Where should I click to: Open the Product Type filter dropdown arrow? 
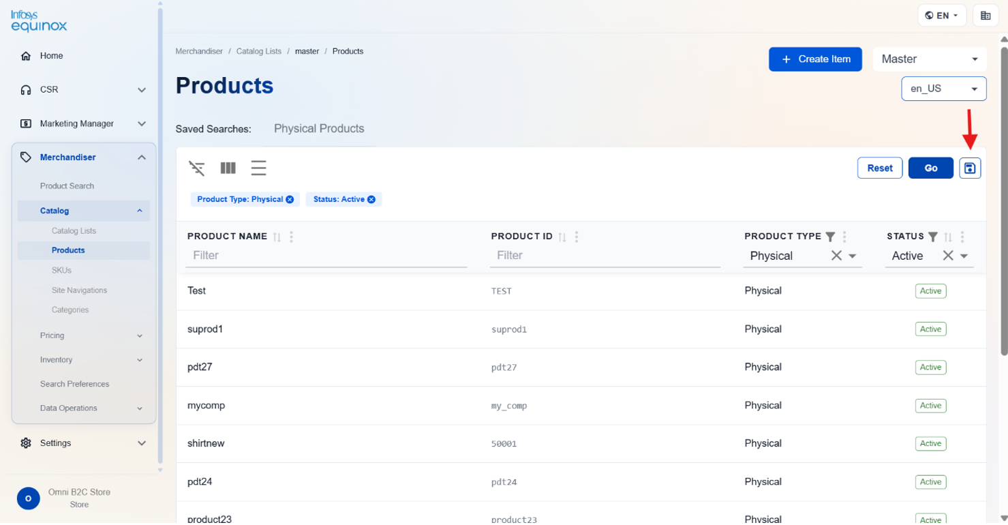[x=853, y=256]
